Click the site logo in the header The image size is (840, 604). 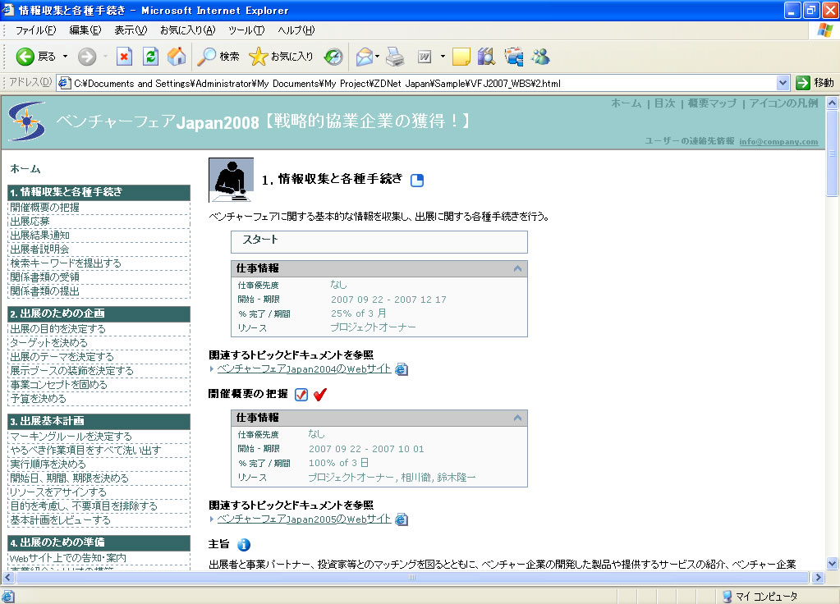[27, 121]
